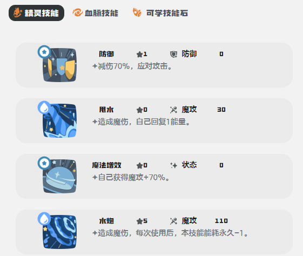
Task: Click the 防御 description 减伤70%，应对攻击
Action: [132, 66]
